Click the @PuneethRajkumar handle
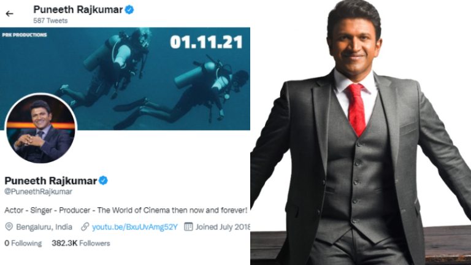This screenshot has width=471, height=265. point(38,191)
